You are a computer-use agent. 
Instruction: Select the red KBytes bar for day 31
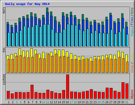coord(127,91)
